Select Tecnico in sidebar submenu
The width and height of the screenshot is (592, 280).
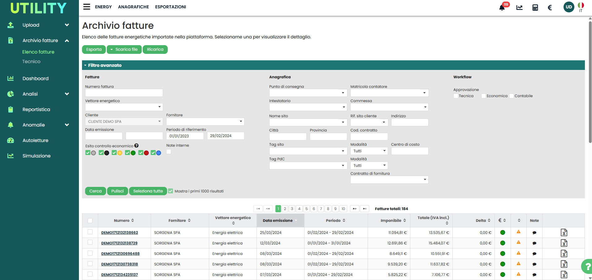pos(31,62)
